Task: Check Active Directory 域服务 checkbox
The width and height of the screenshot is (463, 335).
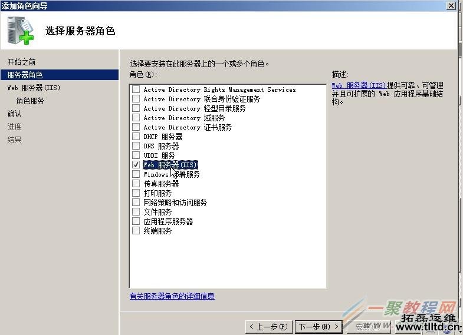Action: 136,118
